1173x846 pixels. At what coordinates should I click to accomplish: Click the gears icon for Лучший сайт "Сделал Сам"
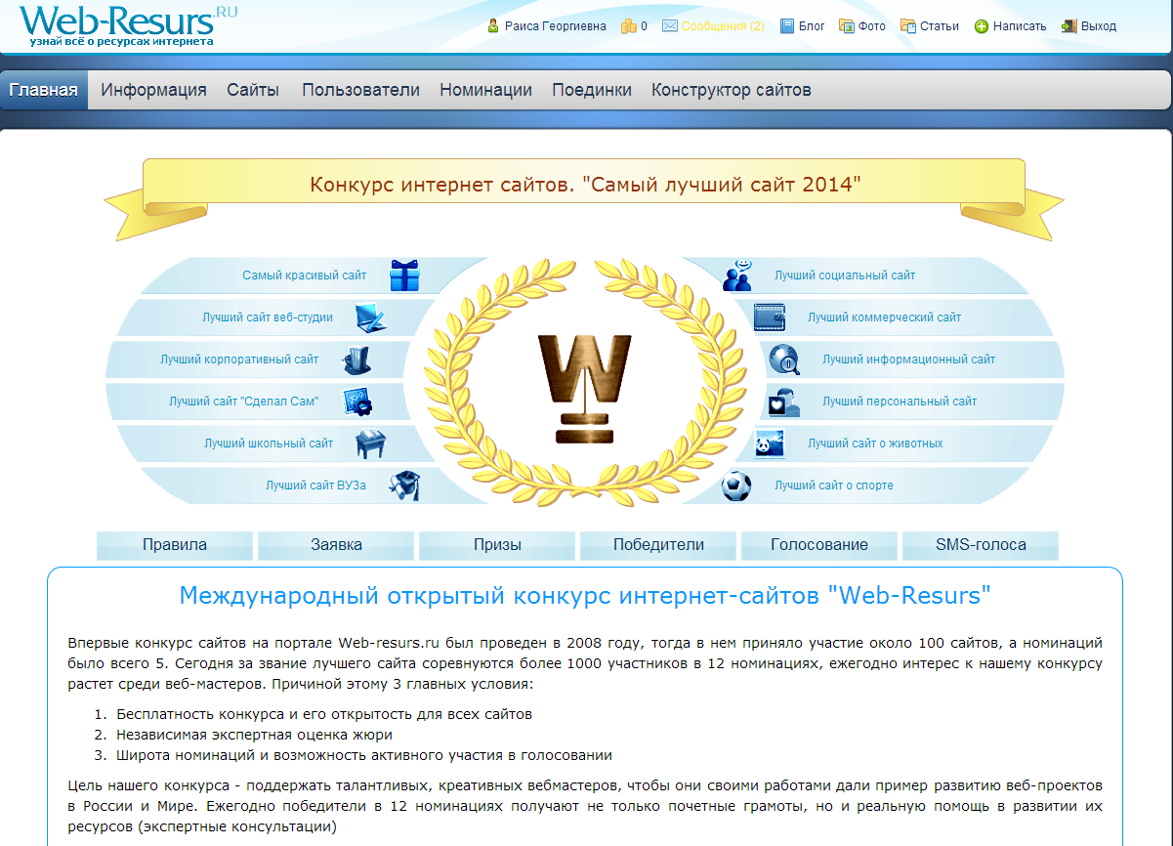pos(356,402)
